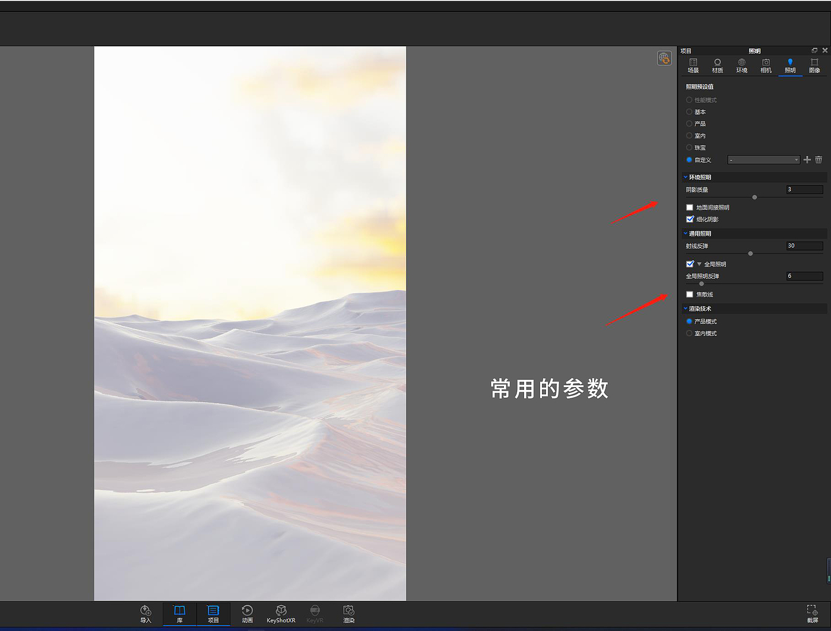The width and height of the screenshot is (831, 631).
Task: Click the 射线反弹 value field showing 30
Action: tap(805, 246)
